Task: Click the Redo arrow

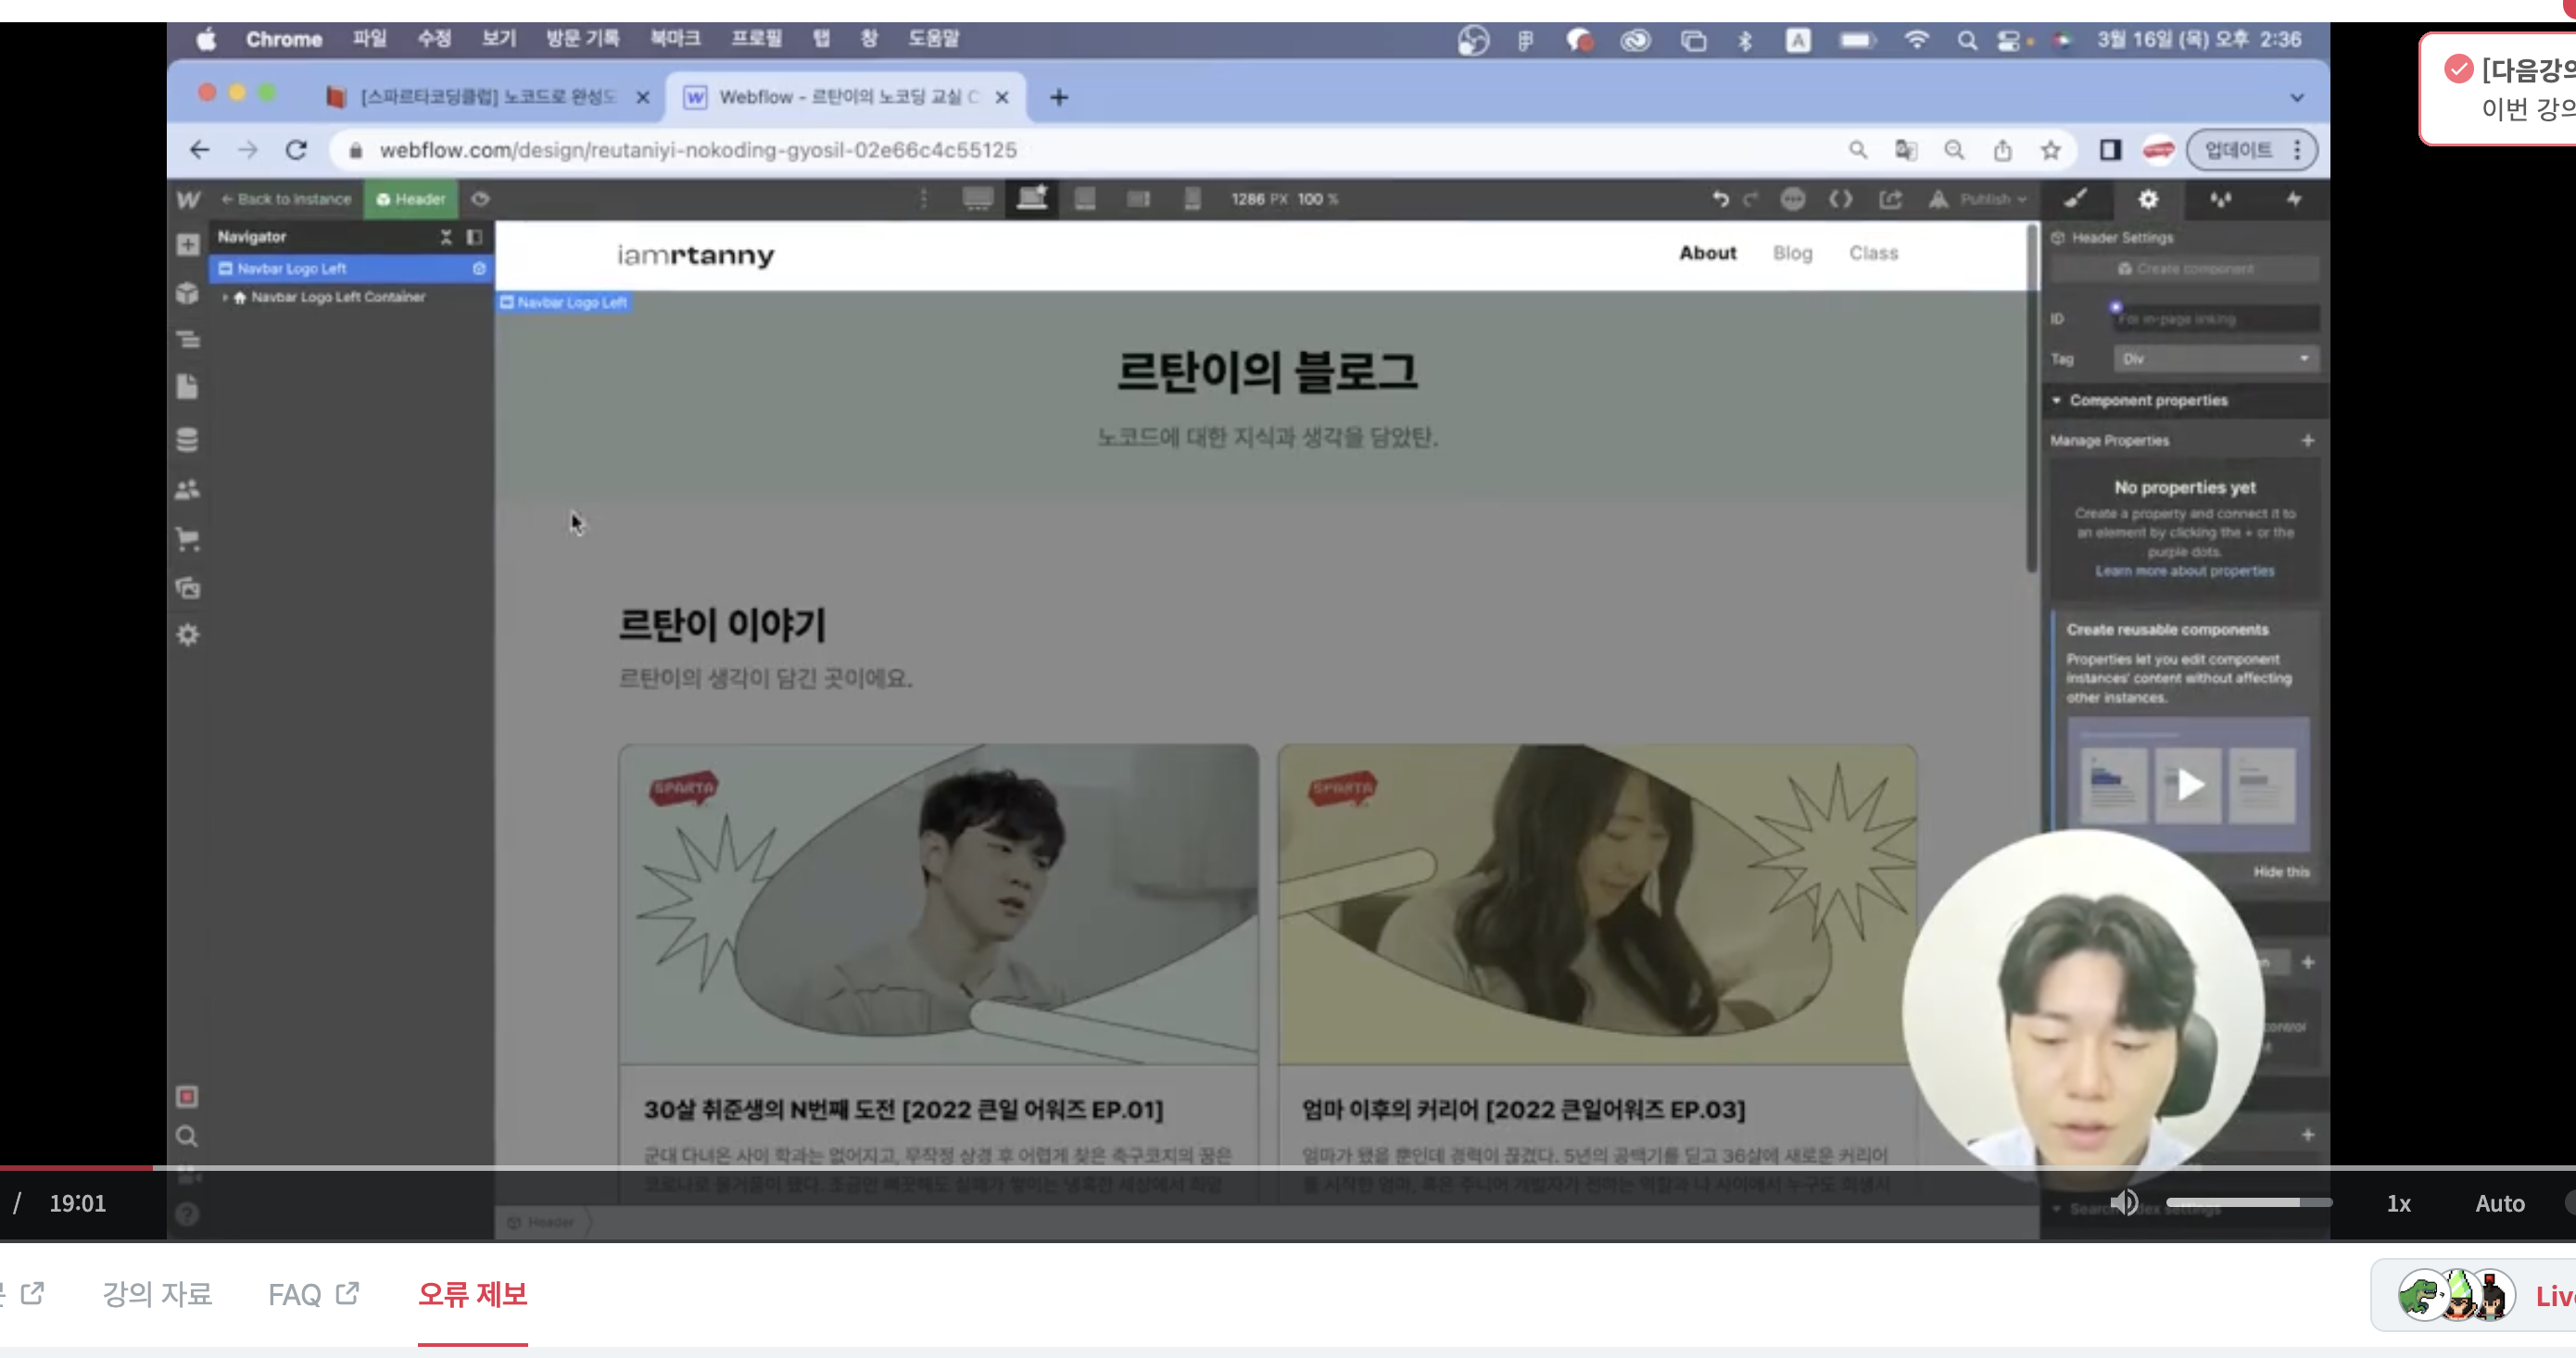Action: coord(1751,199)
